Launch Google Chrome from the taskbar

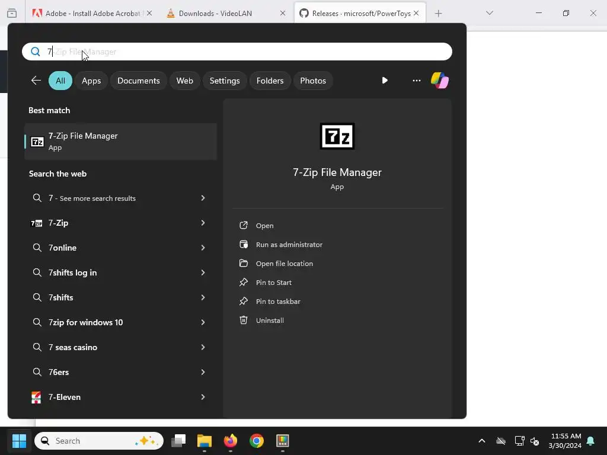(x=256, y=441)
